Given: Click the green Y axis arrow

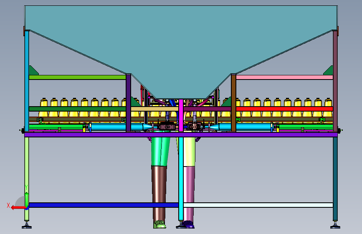Looking at the screenshot, I should click(27, 200).
